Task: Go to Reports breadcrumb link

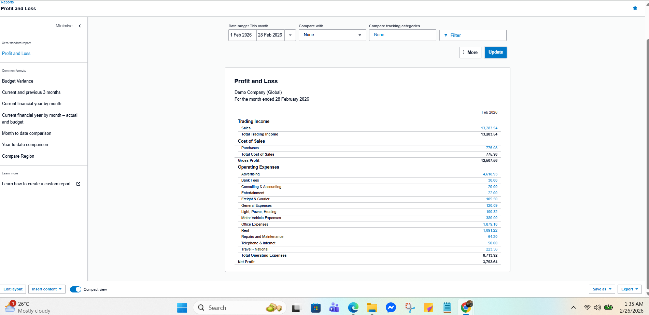Action: tap(7, 2)
